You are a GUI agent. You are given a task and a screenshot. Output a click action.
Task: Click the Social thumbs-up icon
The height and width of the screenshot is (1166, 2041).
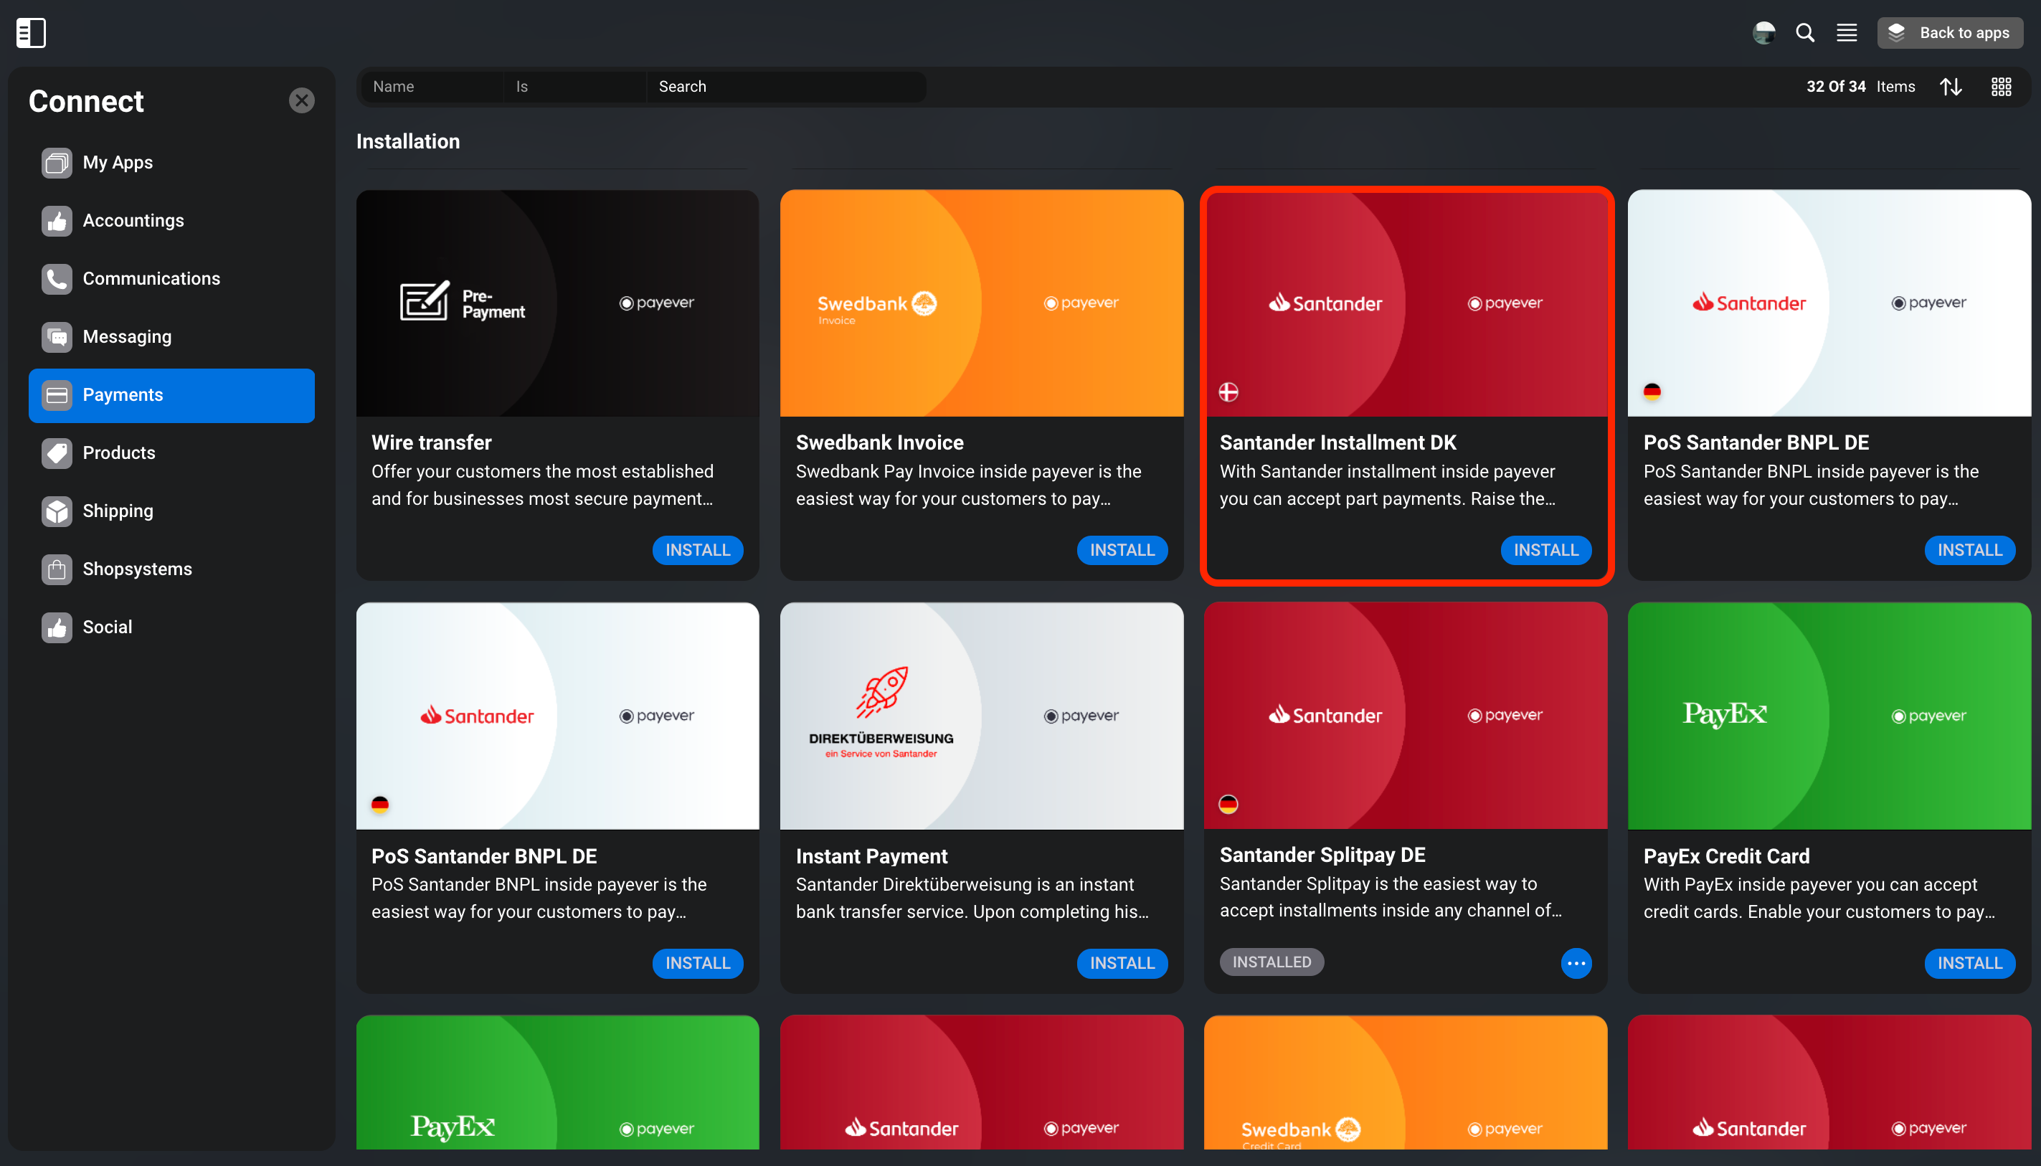pos(57,627)
